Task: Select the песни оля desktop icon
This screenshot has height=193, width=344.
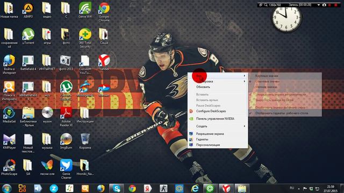Action: [47, 167]
